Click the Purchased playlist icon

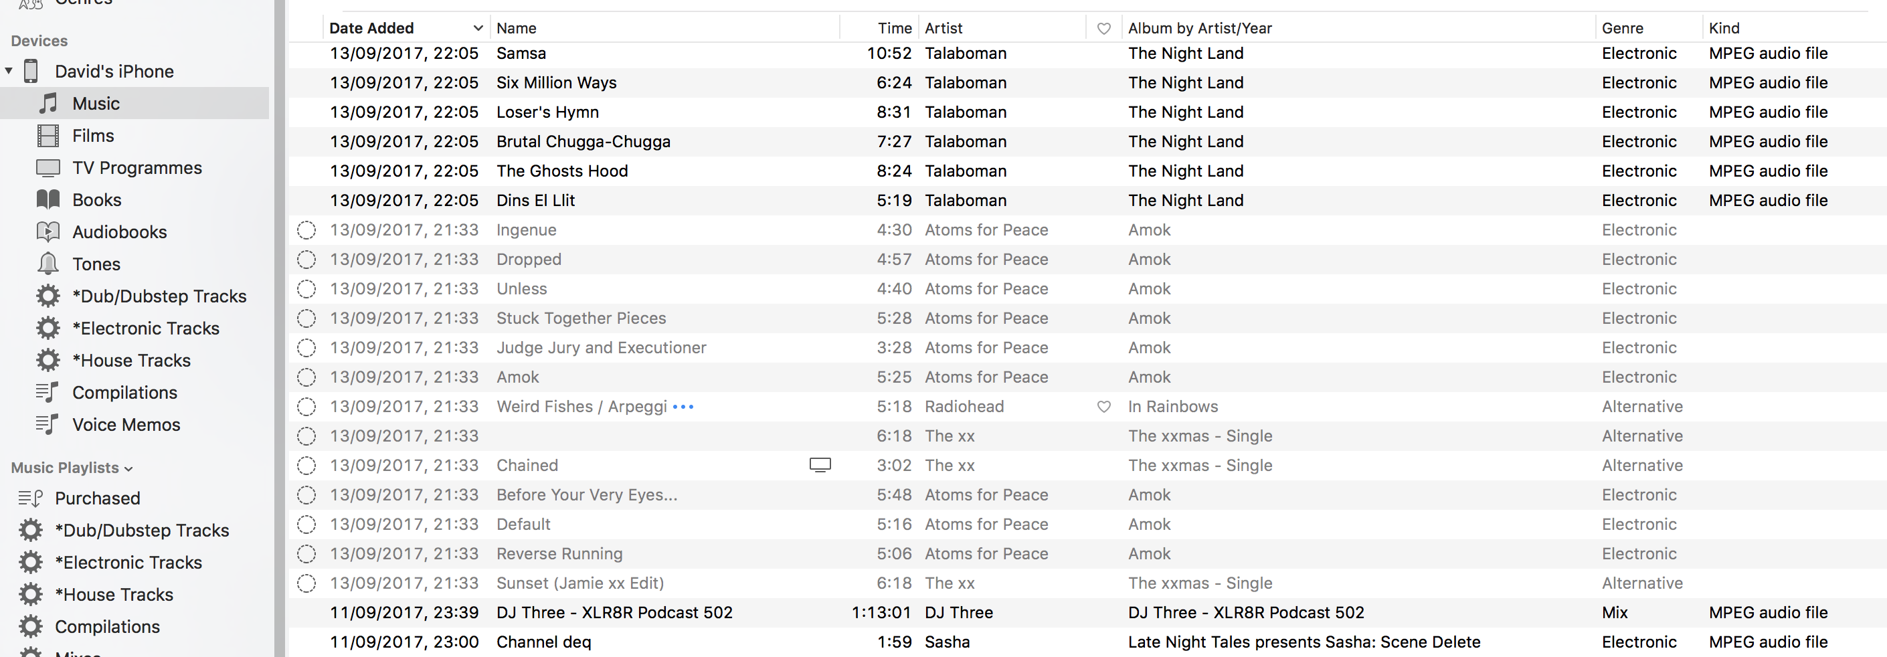[30, 498]
